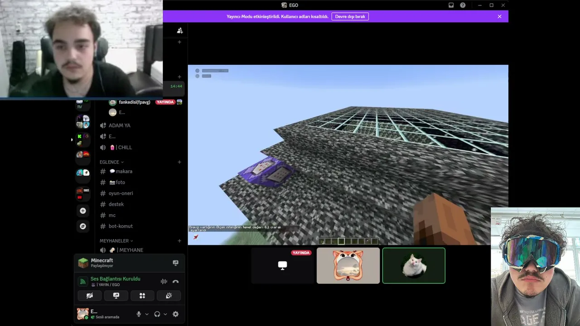Turn on the camera
This screenshot has width=580, height=326.
tap(90, 296)
